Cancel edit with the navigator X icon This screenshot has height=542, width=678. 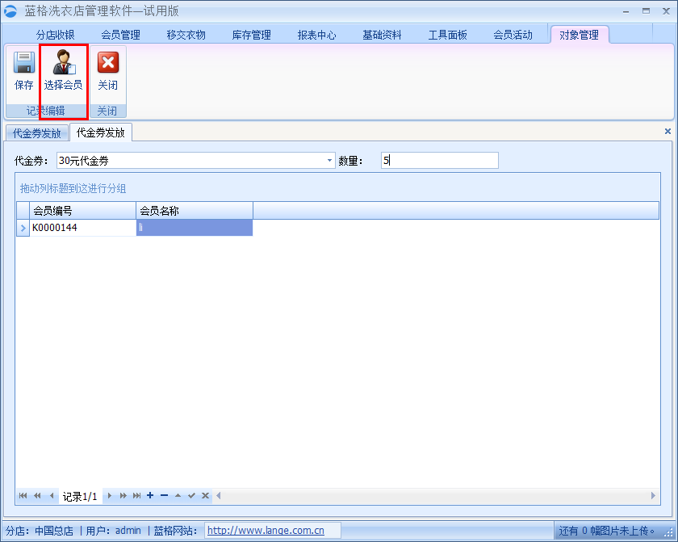coord(205,496)
